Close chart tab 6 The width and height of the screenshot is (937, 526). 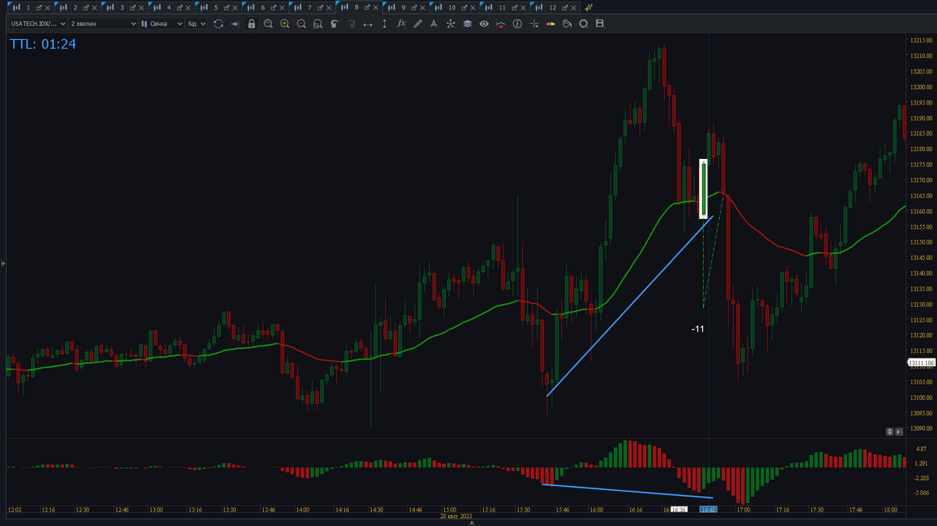pyautogui.click(x=283, y=8)
